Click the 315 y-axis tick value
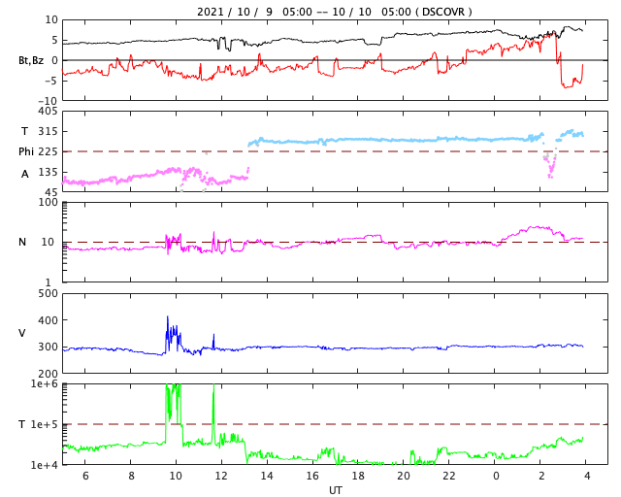 coord(48,131)
